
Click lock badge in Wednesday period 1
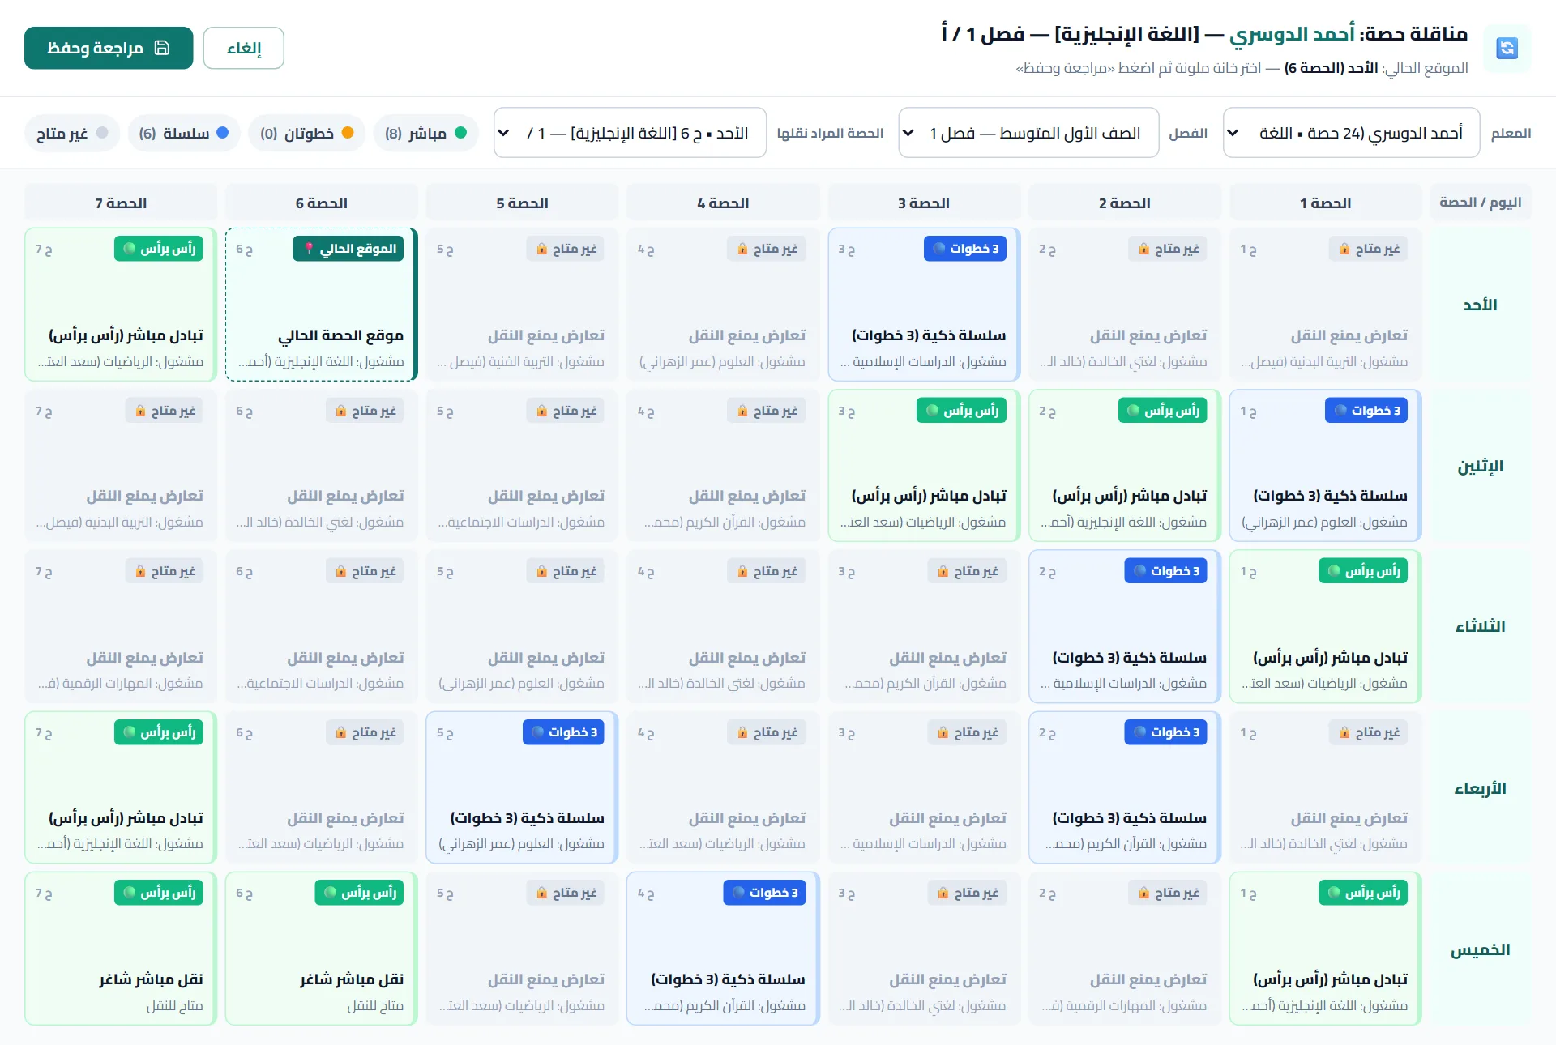pyautogui.click(x=1369, y=732)
